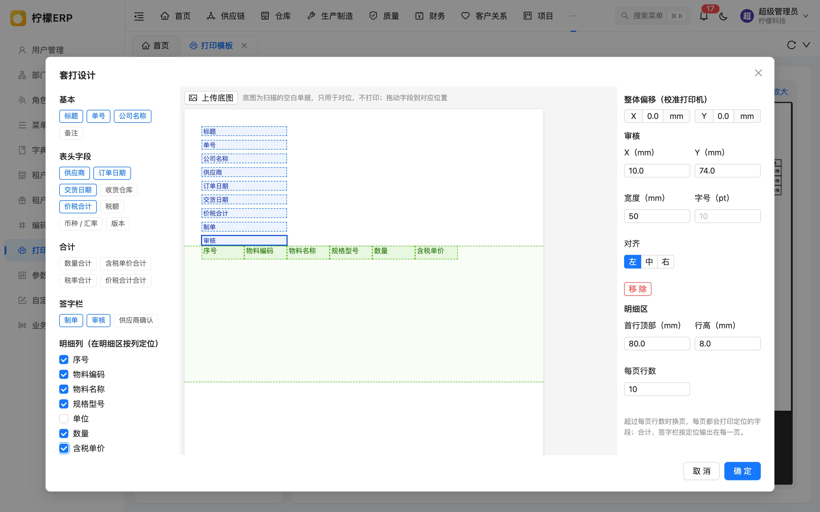Uncheck the 数量 detail column
Screen dimensions: 820x512
pos(64,434)
